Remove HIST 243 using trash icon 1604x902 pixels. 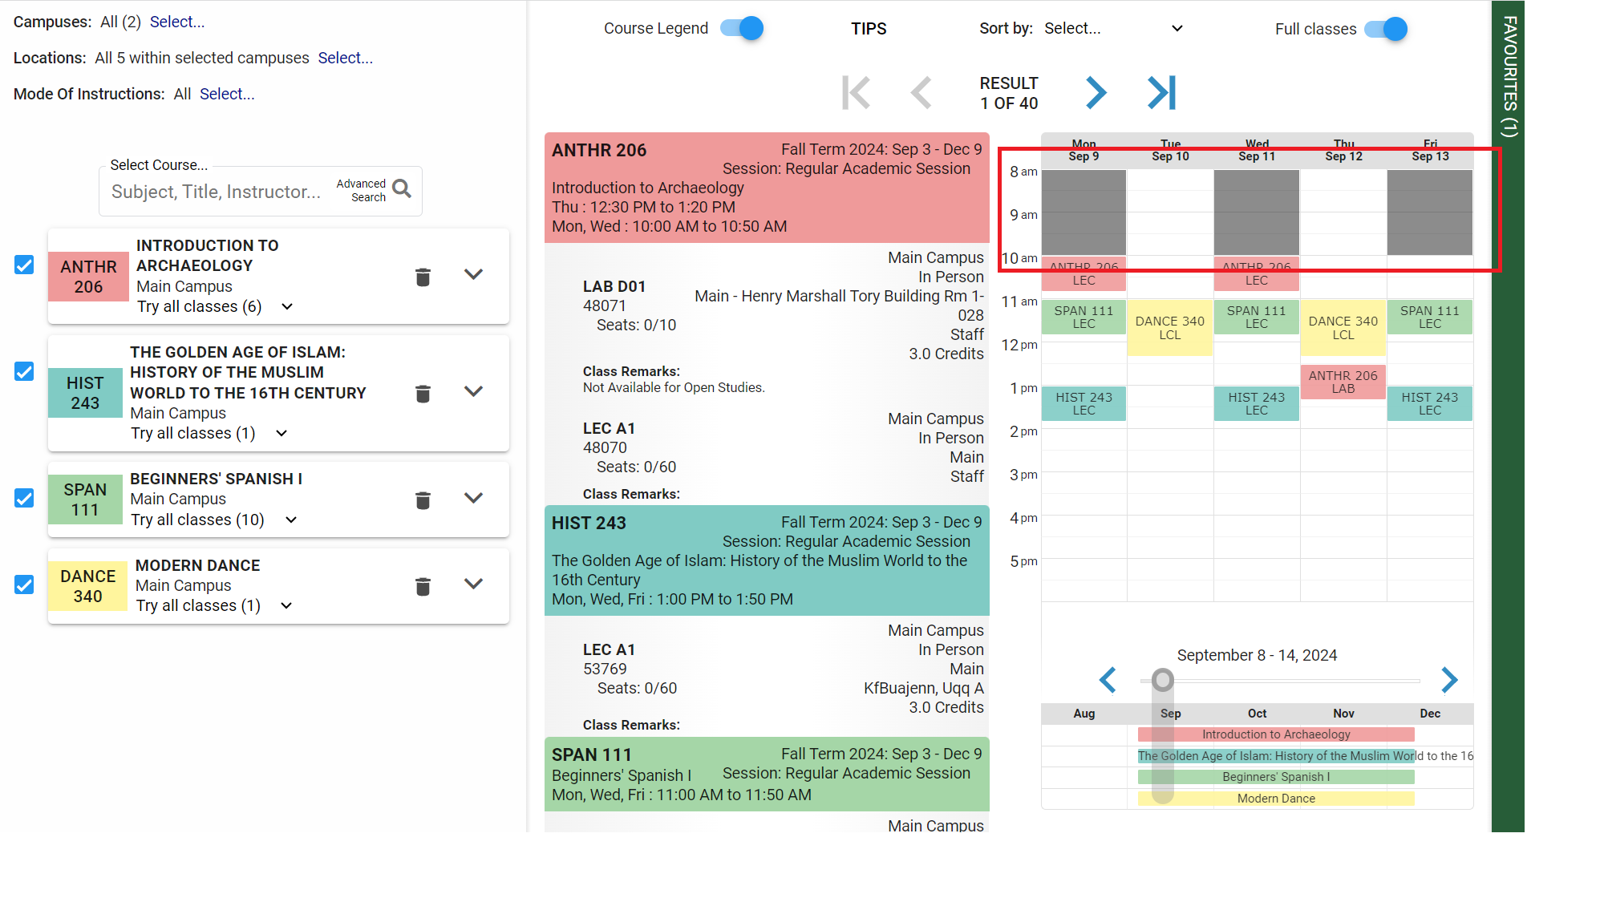423,394
